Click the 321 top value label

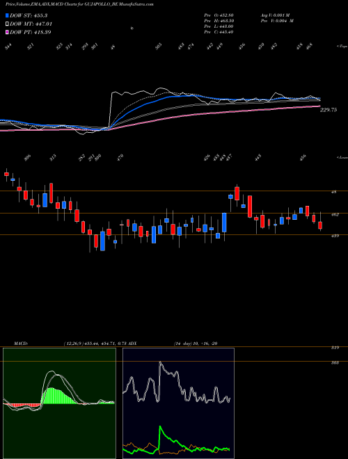[x=31, y=47]
